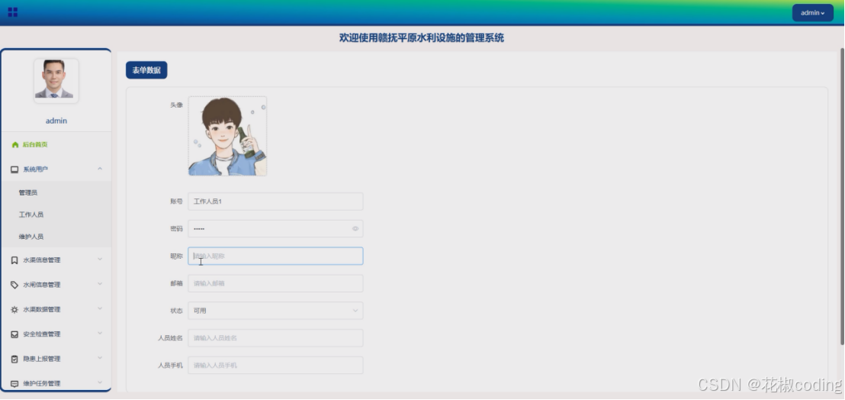Click the 水闸信息管理 menu label
This screenshot has height=400, width=845.
coord(41,285)
